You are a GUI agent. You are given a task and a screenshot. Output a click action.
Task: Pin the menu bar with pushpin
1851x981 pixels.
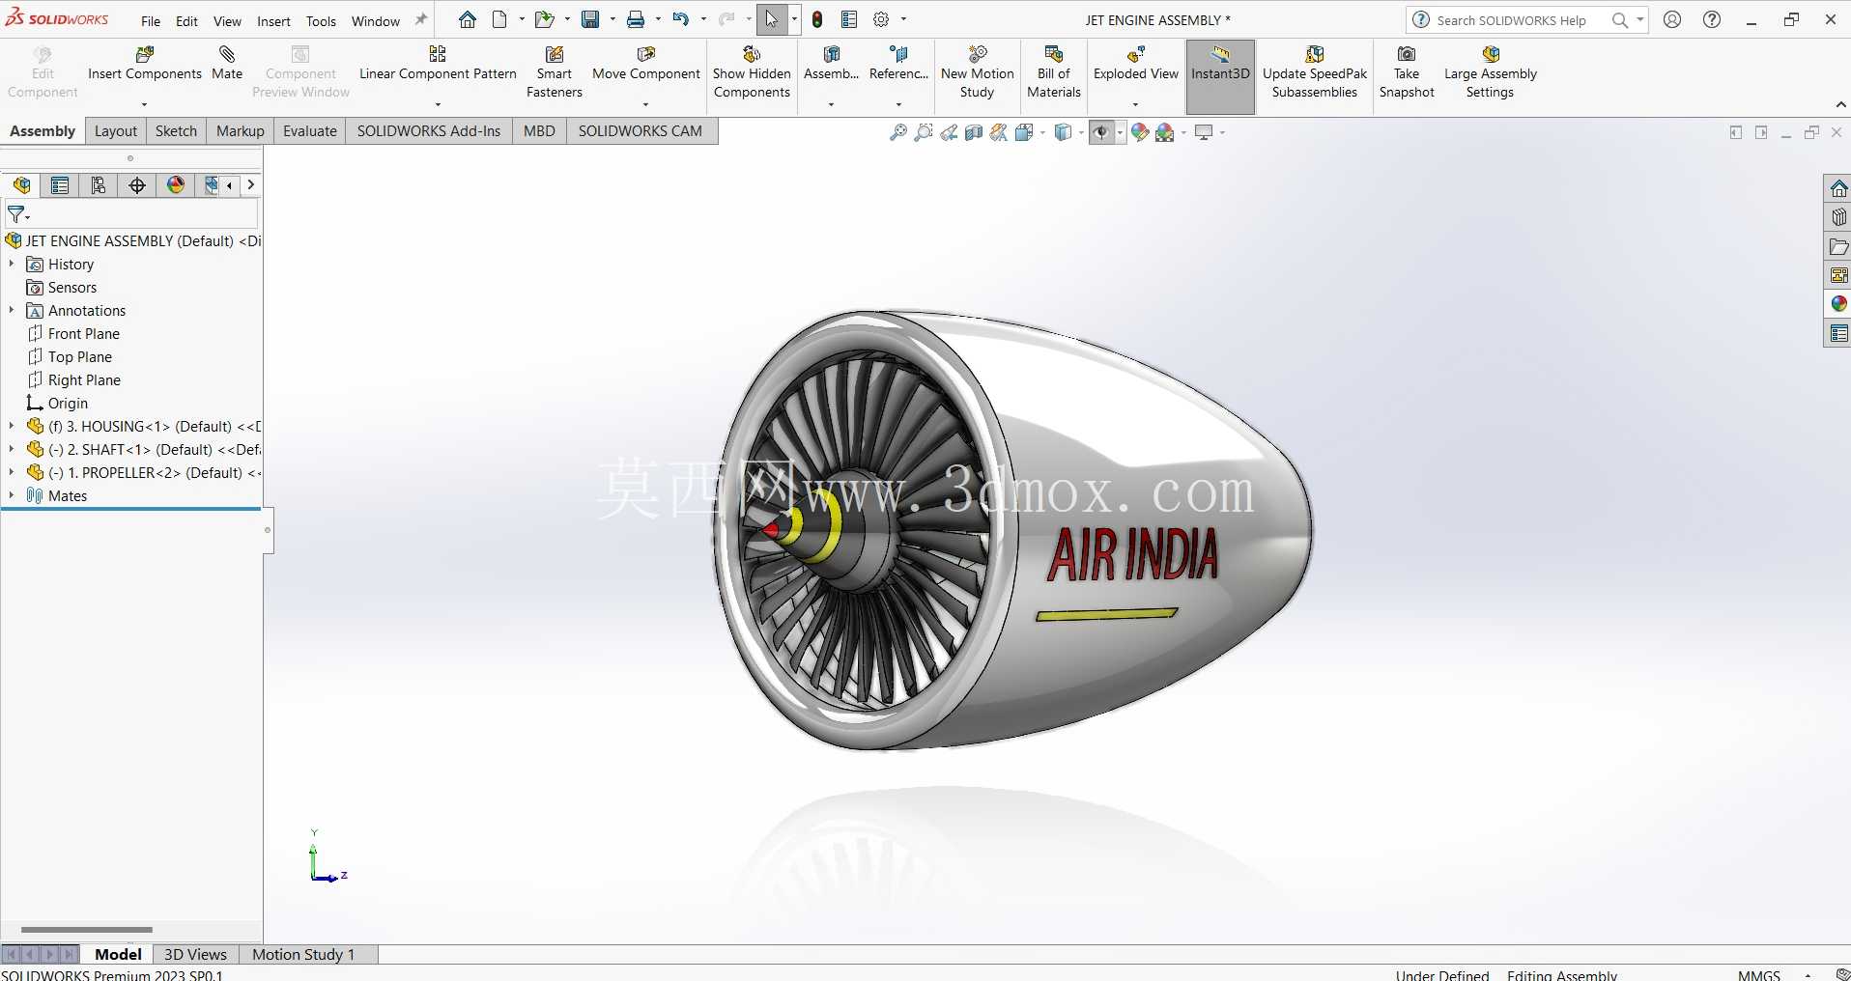tap(421, 19)
